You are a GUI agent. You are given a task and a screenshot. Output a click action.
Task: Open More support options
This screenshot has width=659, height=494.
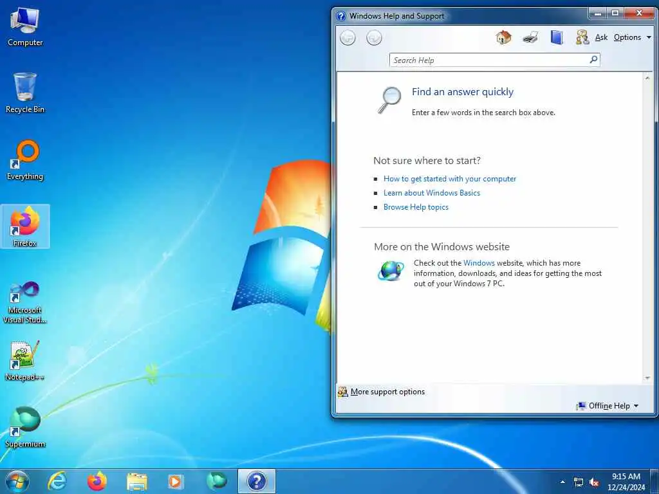(x=381, y=392)
